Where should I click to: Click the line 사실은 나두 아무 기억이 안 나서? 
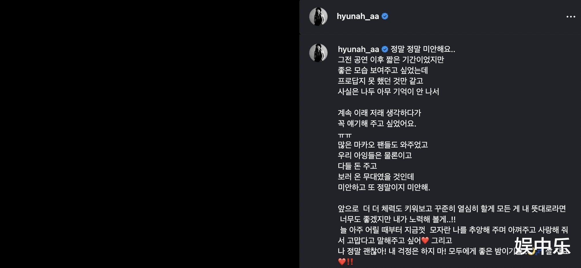tap(388, 91)
